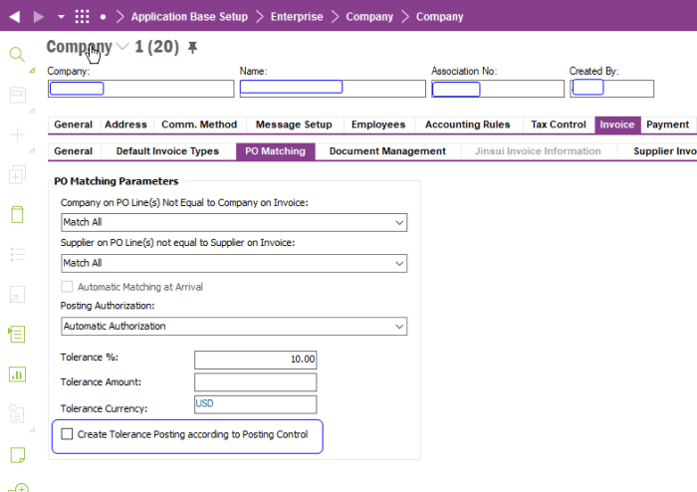
Task: Click the green list with arrow icon
Action: pos(17,335)
